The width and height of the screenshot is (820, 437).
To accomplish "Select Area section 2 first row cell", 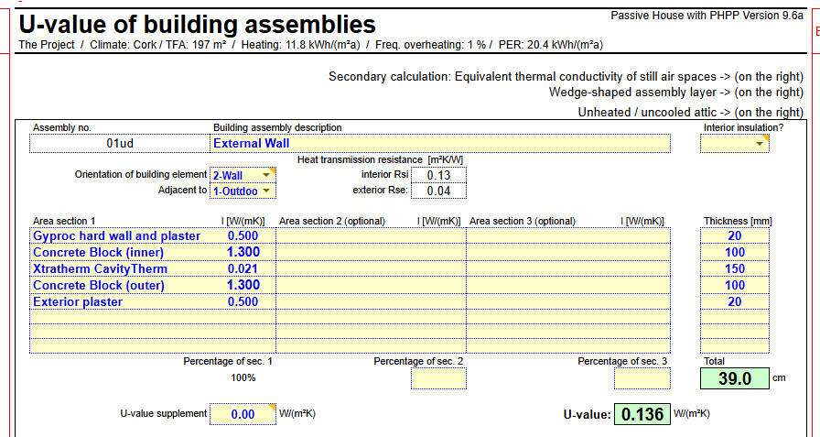I will click(372, 236).
